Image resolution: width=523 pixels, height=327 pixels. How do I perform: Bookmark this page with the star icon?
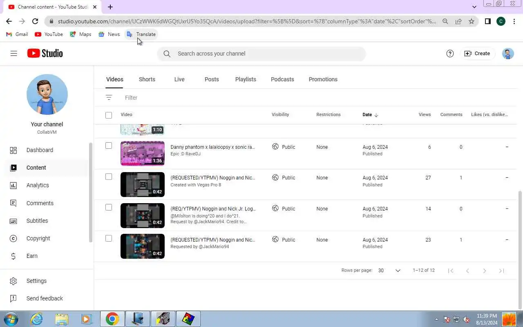(472, 21)
